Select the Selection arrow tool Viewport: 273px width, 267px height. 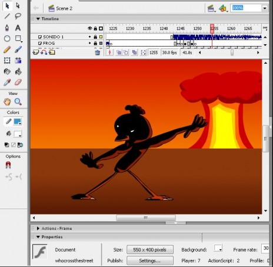click(7, 6)
